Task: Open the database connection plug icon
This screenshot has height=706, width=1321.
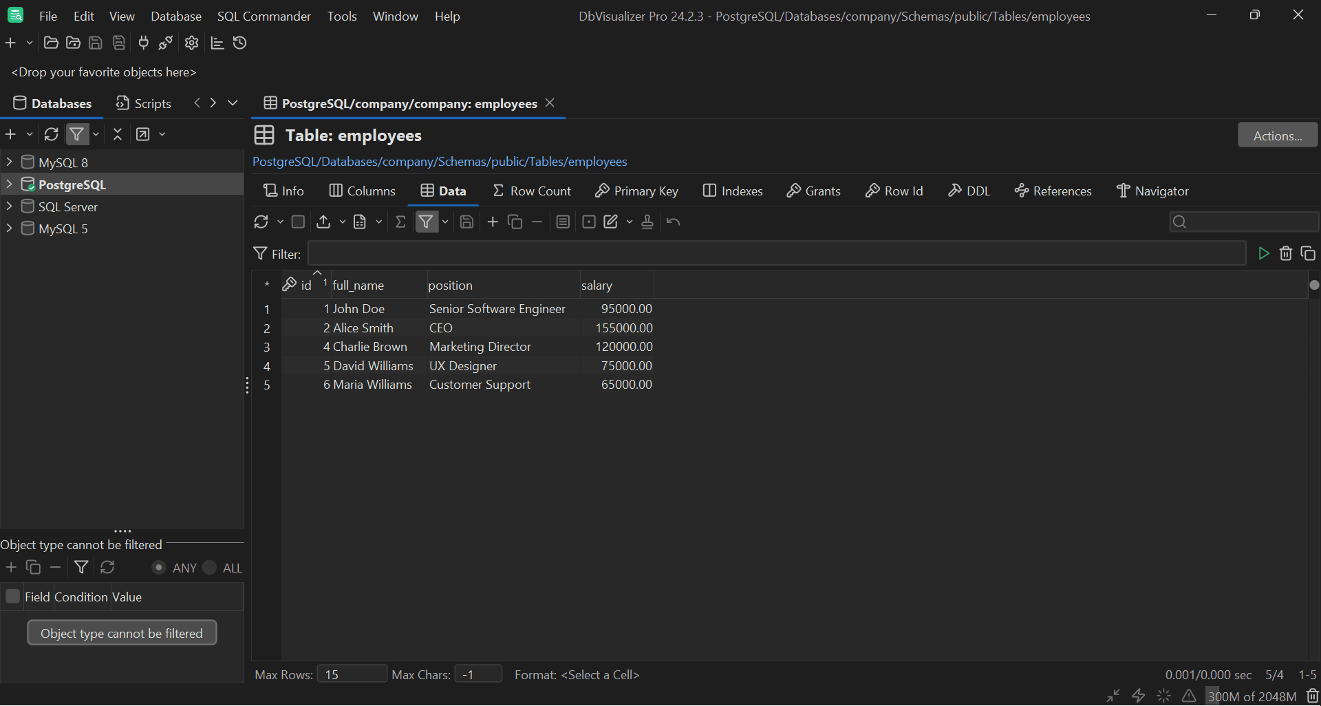Action: (x=143, y=43)
